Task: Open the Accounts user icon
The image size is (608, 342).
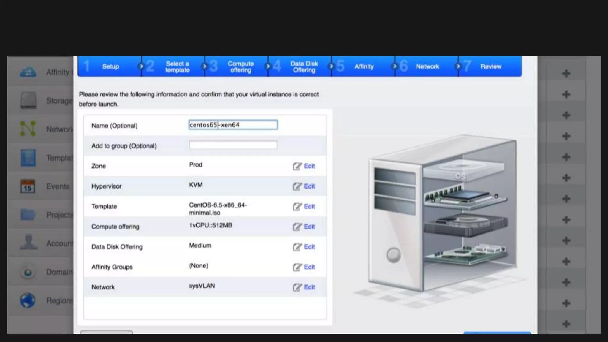Action: tap(28, 242)
